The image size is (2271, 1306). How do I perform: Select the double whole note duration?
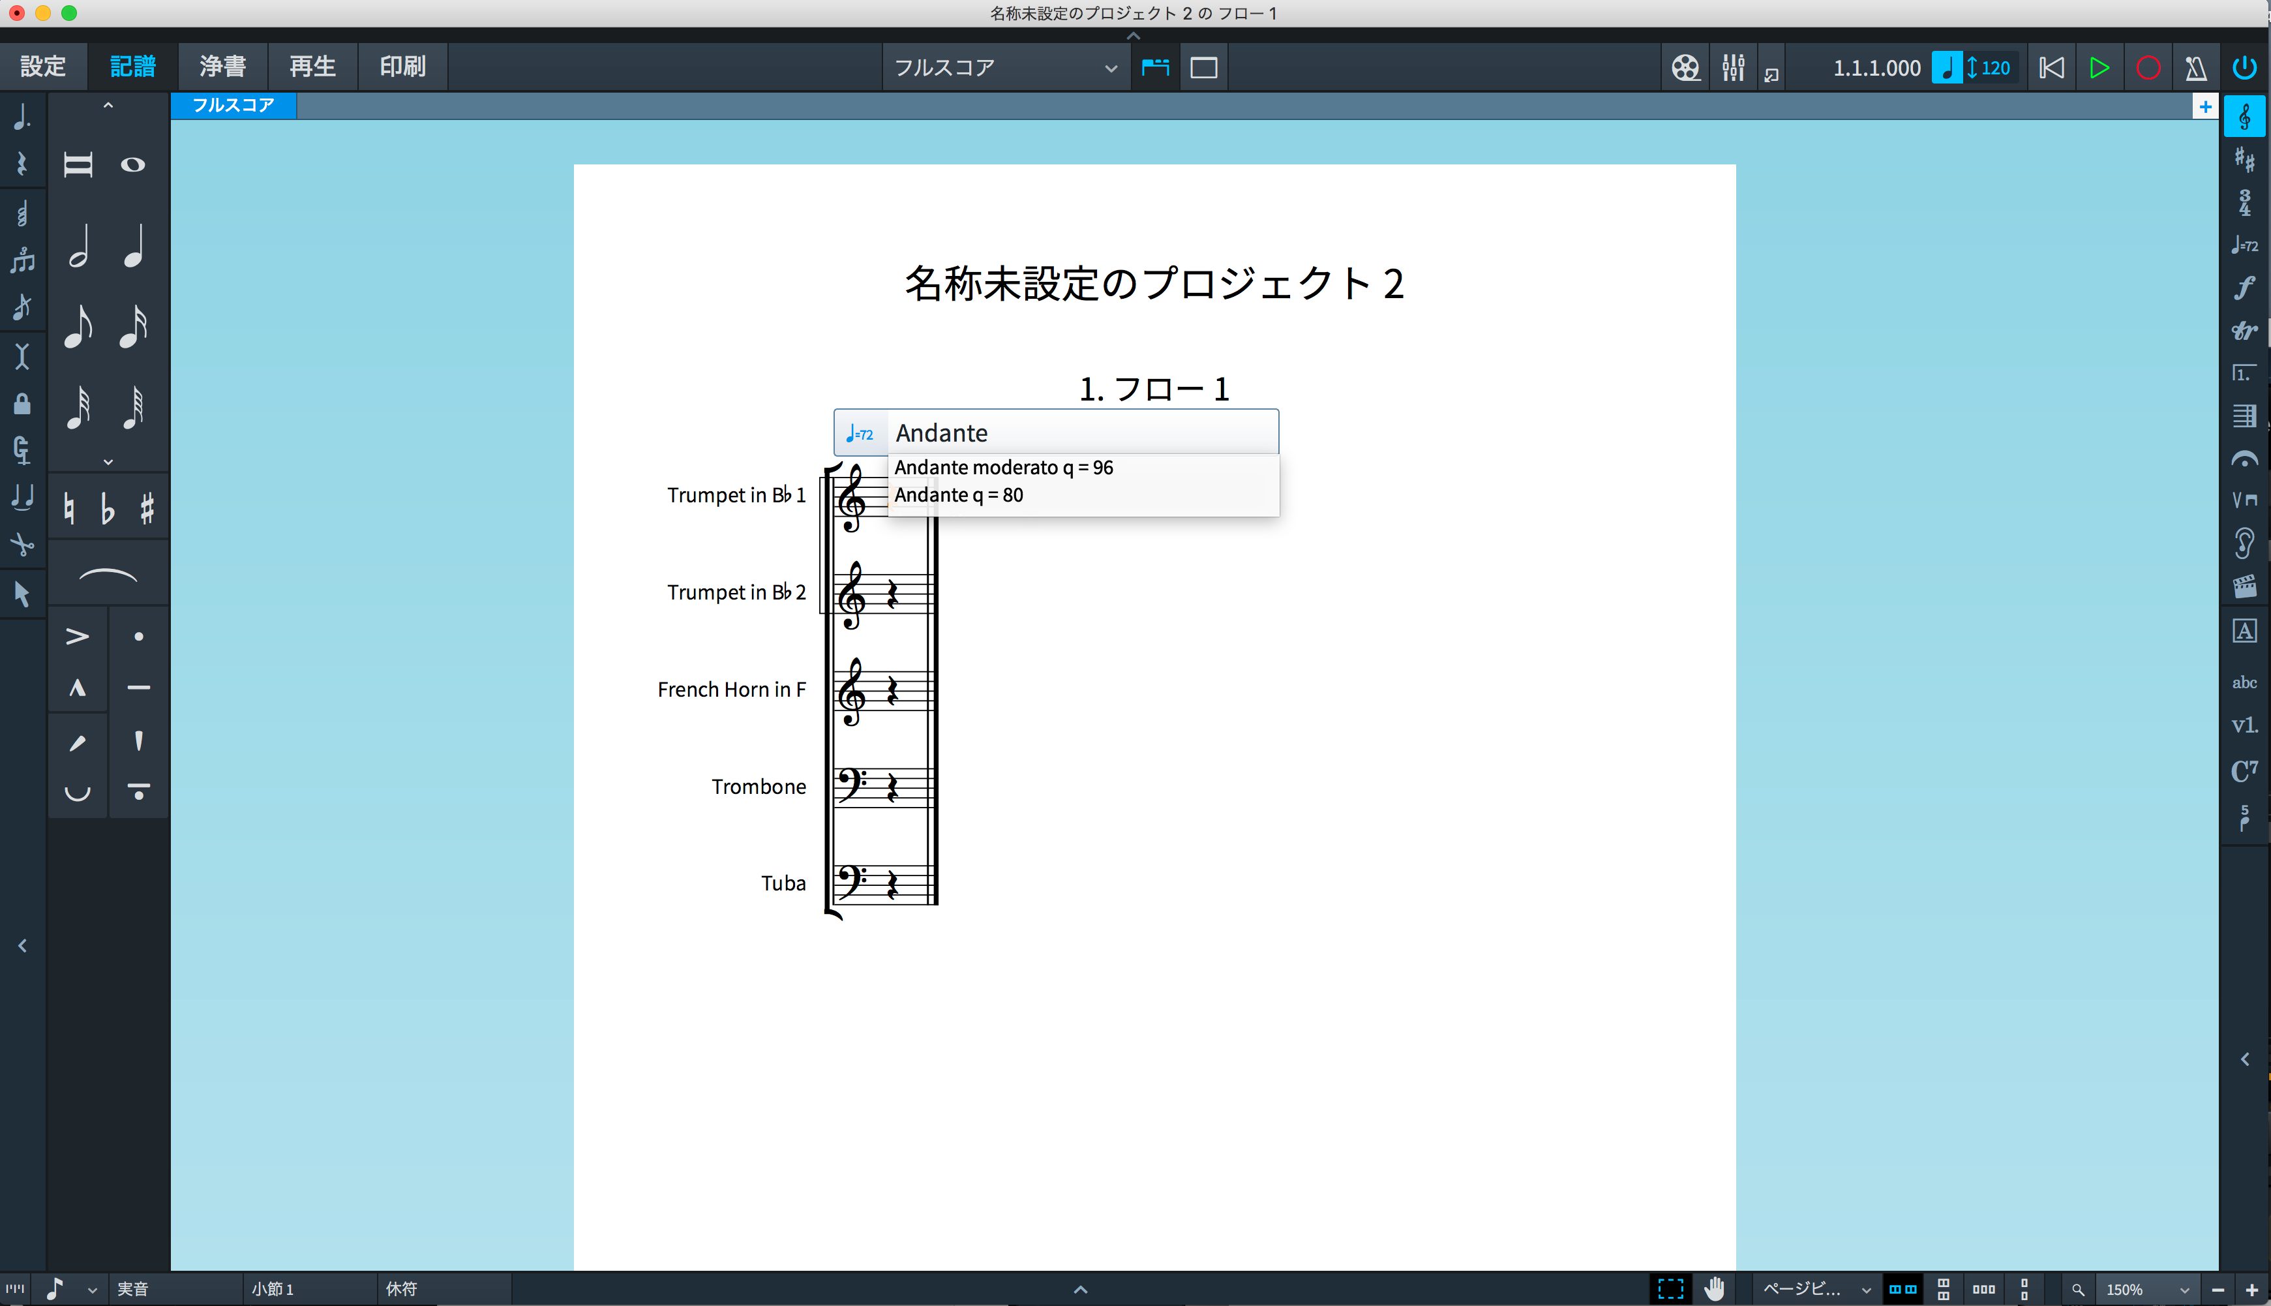(x=79, y=164)
